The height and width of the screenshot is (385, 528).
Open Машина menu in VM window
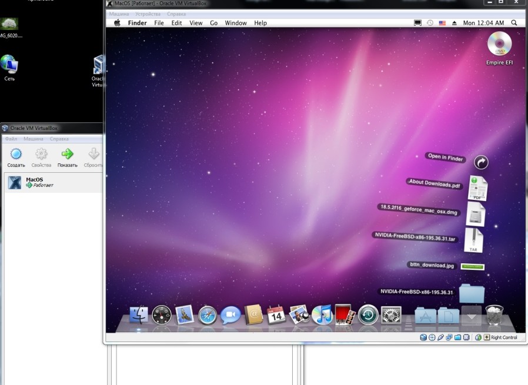click(119, 14)
